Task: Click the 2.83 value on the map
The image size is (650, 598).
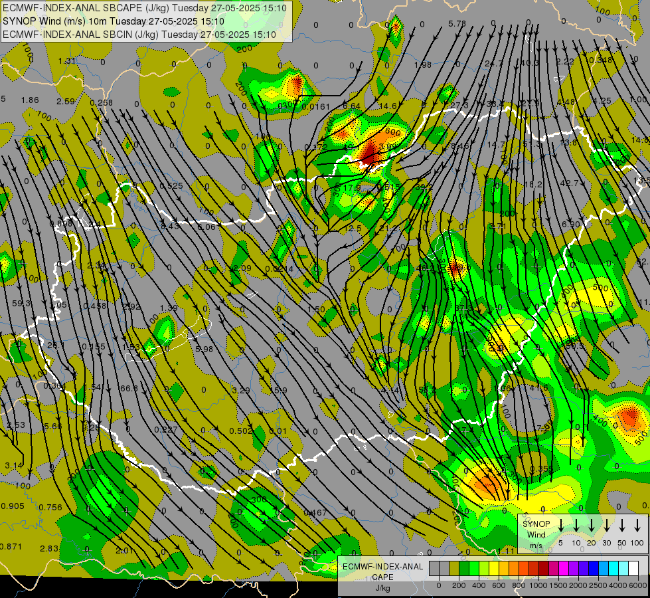Action: tap(49, 549)
